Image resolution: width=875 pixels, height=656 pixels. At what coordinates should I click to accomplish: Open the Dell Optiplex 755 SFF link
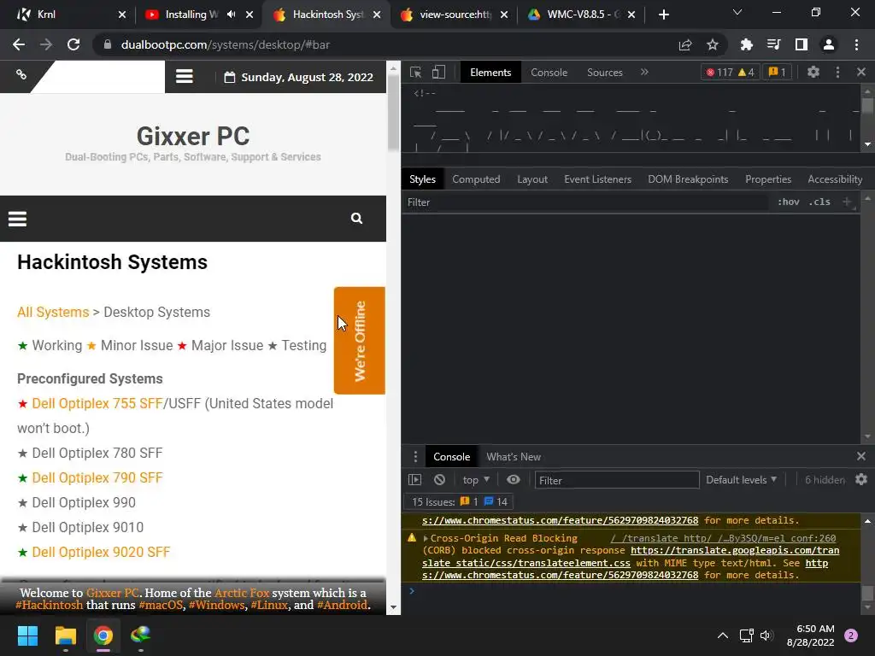click(x=97, y=403)
